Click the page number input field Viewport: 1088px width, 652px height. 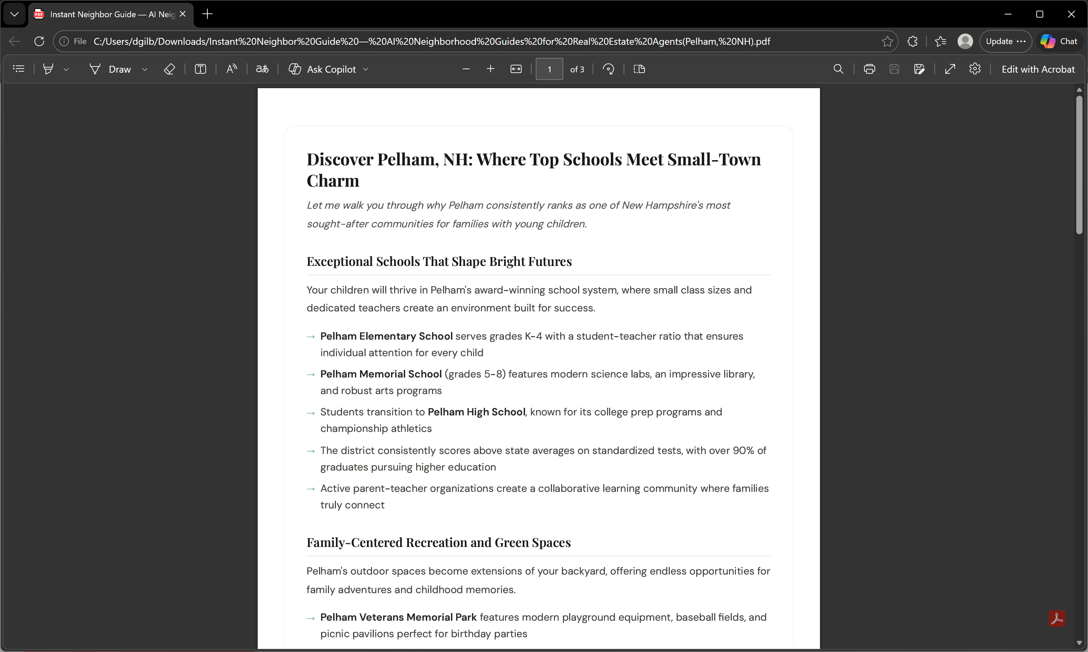(x=549, y=69)
